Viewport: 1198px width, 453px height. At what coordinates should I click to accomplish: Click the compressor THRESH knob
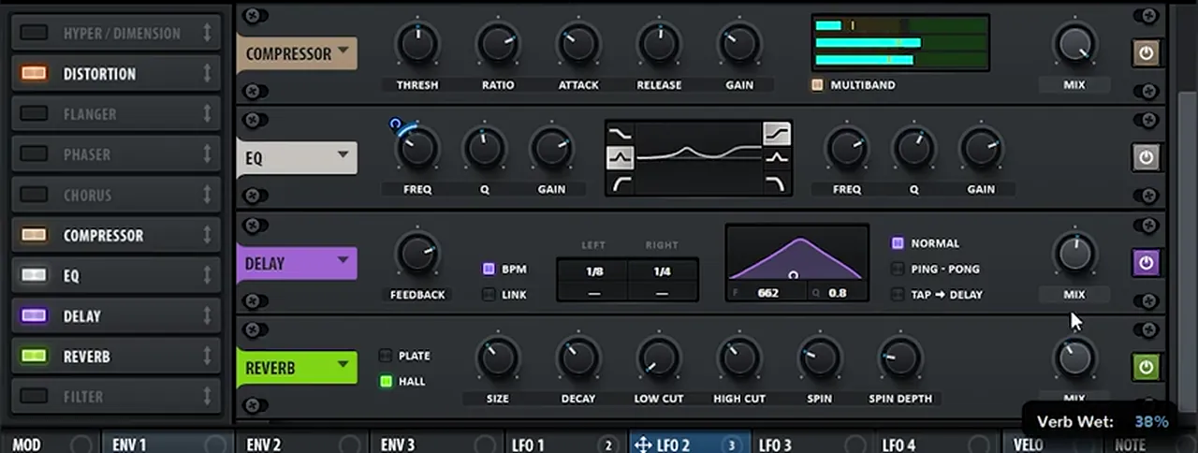pos(417,43)
